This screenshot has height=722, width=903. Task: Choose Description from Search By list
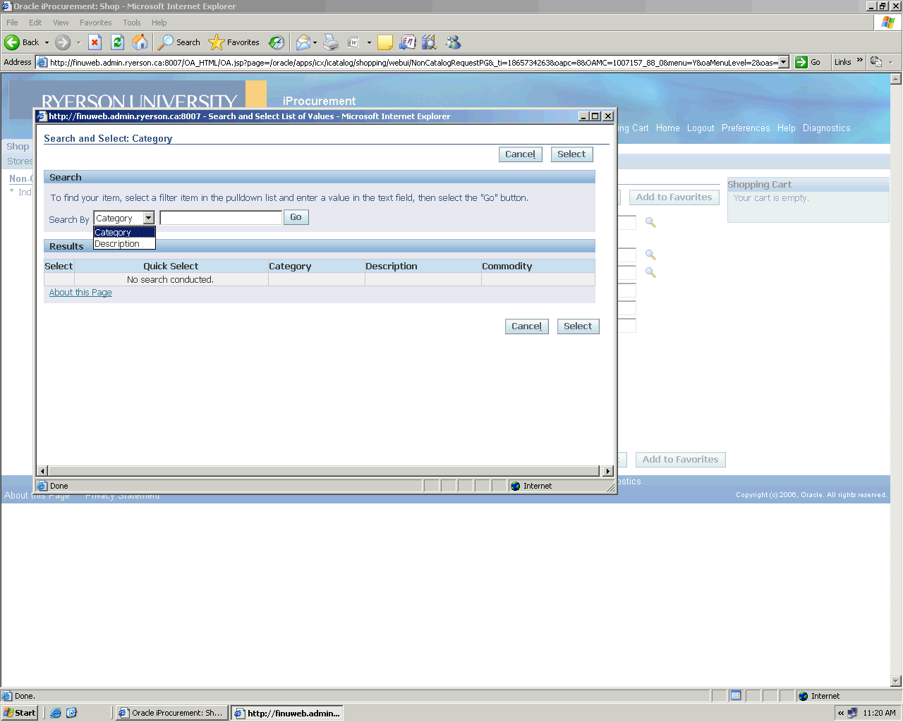tap(117, 244)
